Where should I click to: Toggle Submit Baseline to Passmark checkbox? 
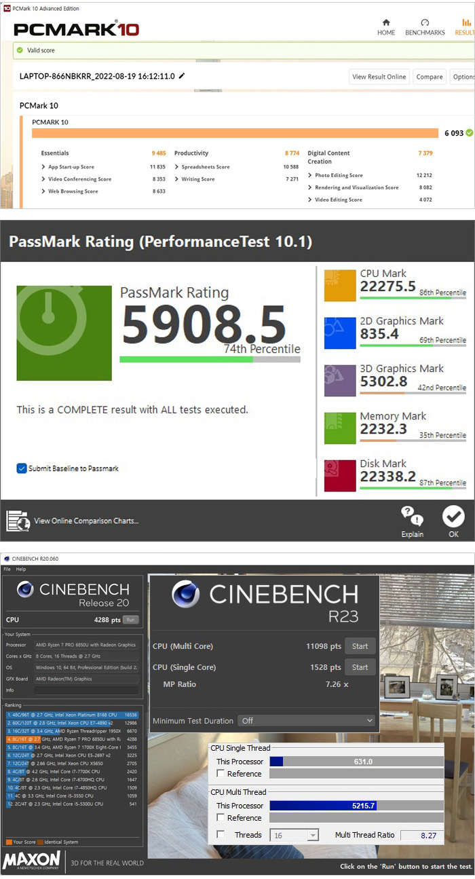pyautogui.click(x=22, y=468)
